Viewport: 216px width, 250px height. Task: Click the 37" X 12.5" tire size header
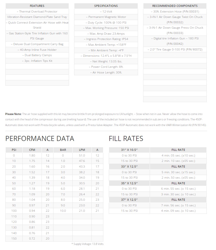[x=129, y=200]
